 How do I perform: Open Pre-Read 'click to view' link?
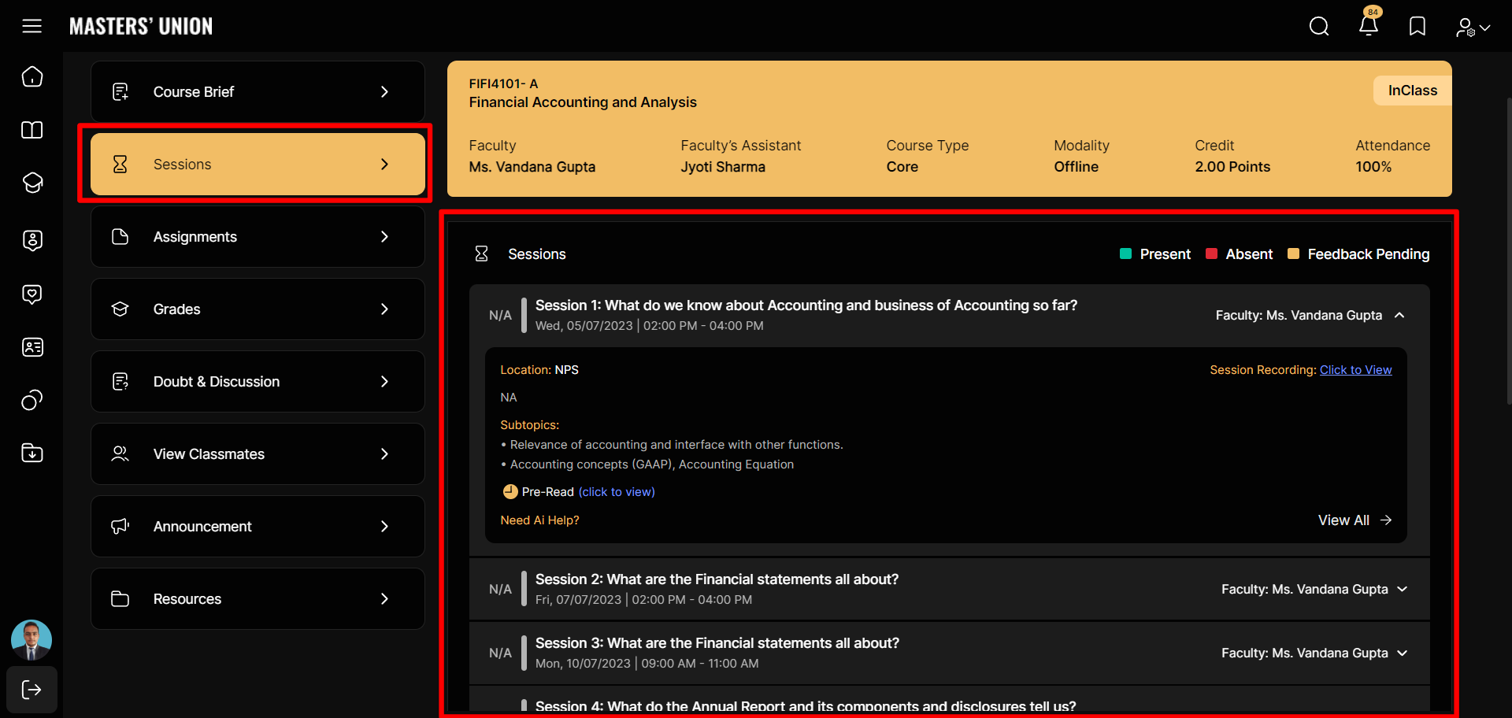click(617, 492)
